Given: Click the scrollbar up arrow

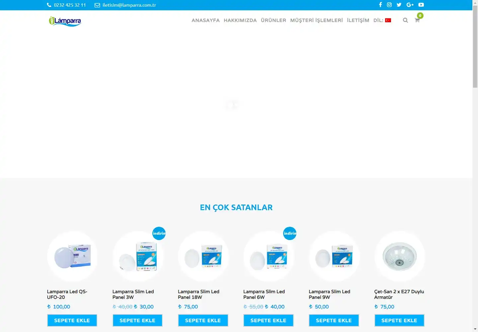Looking at the screenshot, I should click(475, 3).
